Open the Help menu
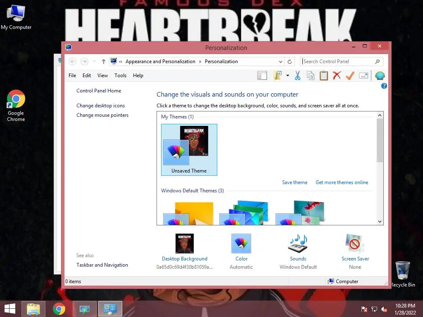423x317 pixels. [138, 76]
